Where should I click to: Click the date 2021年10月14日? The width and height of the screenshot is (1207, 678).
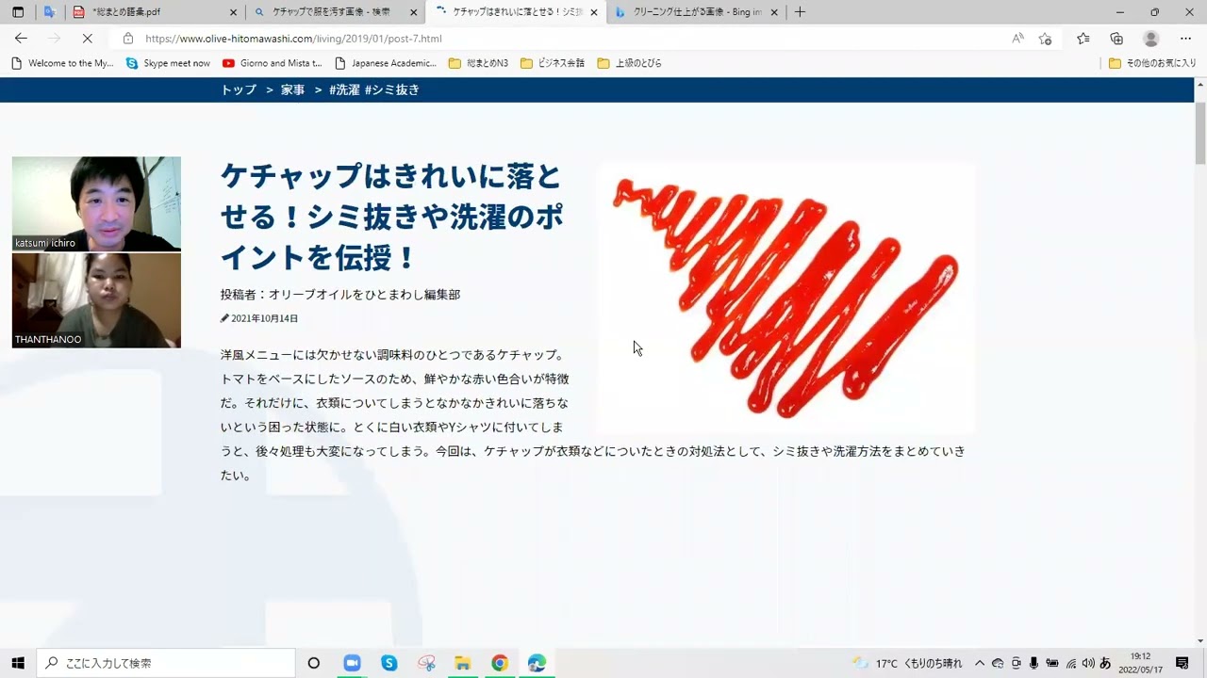click(x=264, y=318)
